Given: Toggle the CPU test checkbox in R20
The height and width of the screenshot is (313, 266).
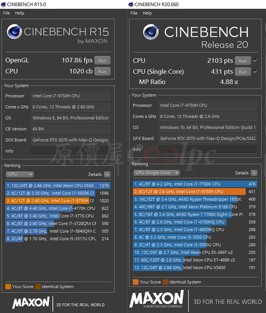Looking at the screenshot, I should [255, 60].
